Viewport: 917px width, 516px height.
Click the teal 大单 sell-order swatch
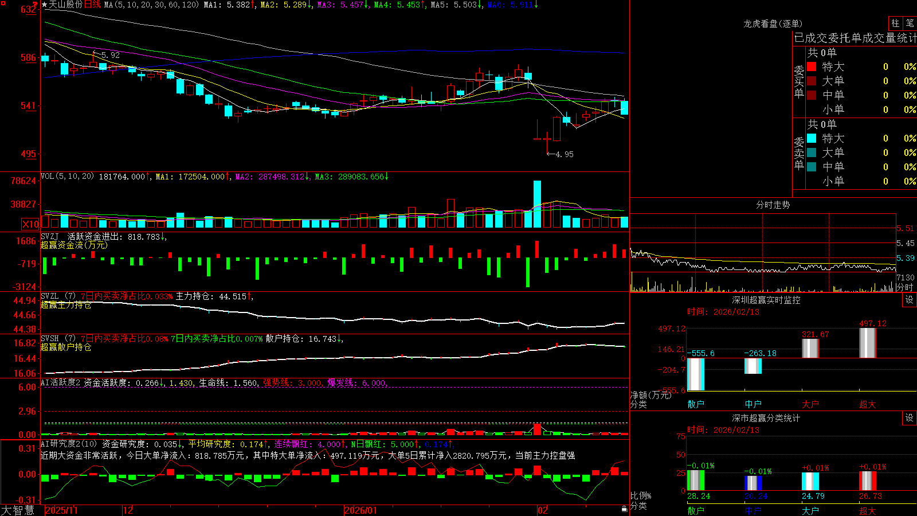point(812,153)
